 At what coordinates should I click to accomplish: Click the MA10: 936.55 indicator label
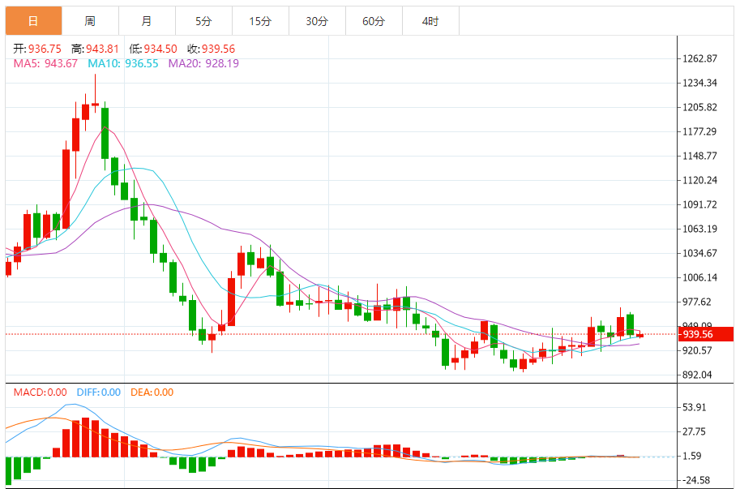123,63
